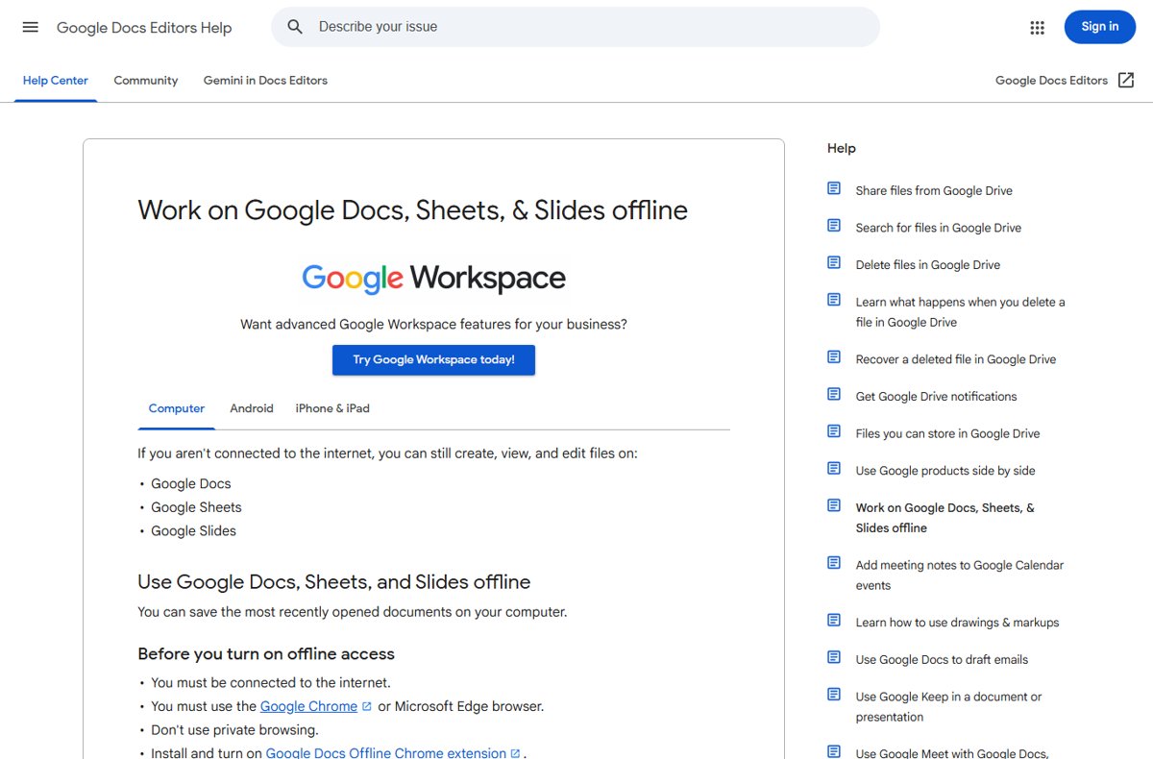Viewport: 1153px width, 759px height.
Task: Click article icon beside Learn how to use drawings
Action: (x=834, y=621)
